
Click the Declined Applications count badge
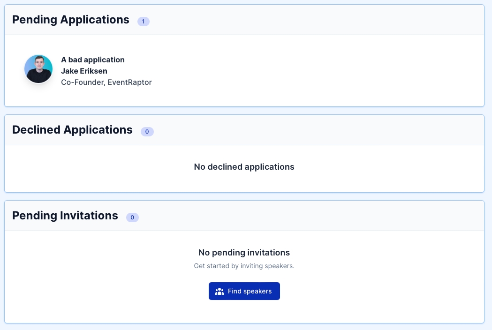[x=147, y=132]
